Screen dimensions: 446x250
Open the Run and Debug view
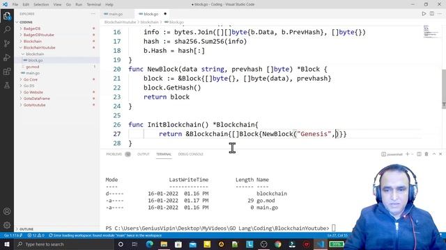(7, 57)
